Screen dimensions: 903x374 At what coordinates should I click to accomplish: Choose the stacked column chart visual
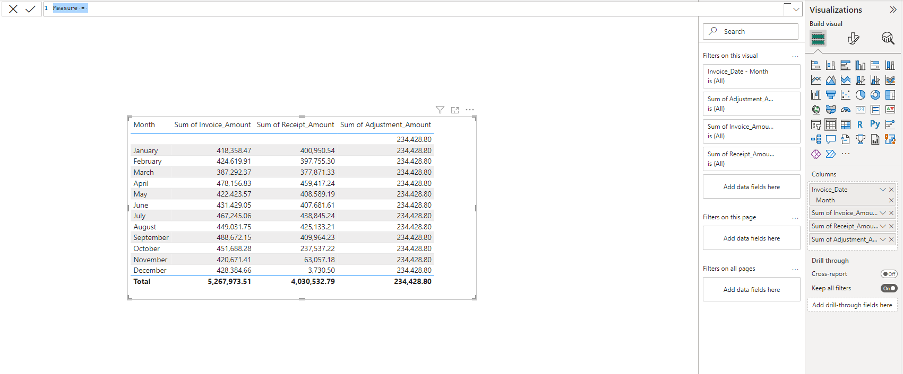tap(831, 65)
